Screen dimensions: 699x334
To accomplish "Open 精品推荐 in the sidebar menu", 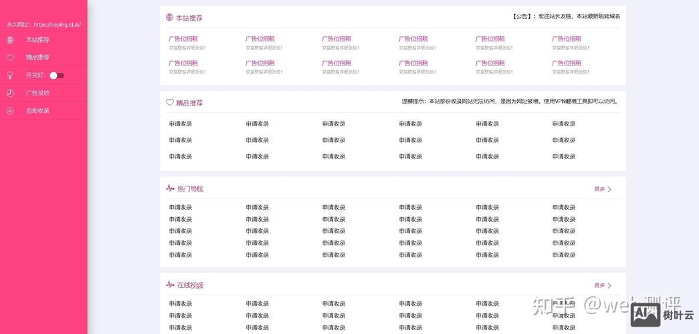I will [x=37, y=57].
